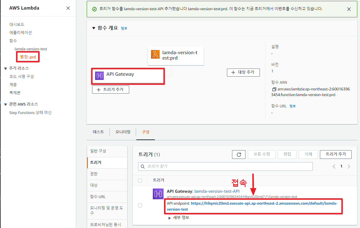360x228 pixels.
Task: Click the Lambda function orange icon
Action: [x=155, y=54]
